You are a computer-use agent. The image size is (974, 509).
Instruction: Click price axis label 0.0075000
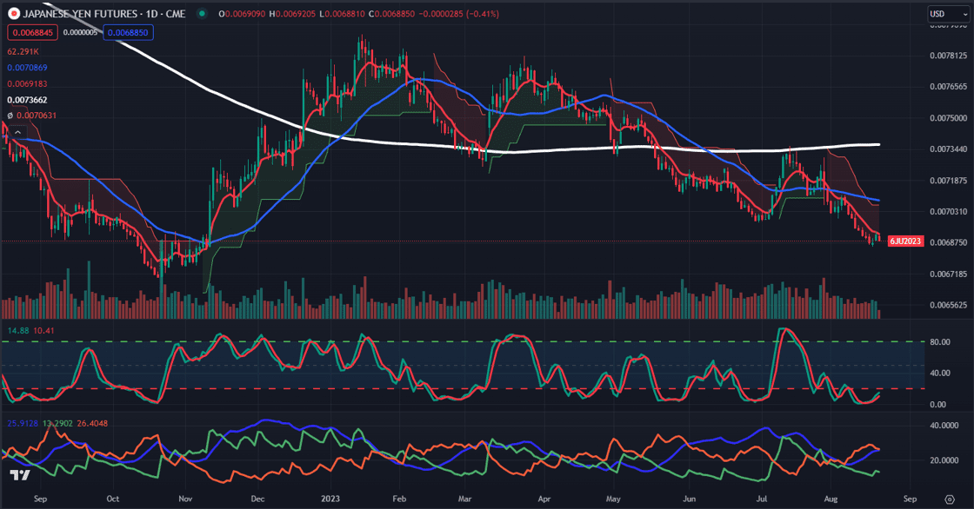[x=948, y=118]
